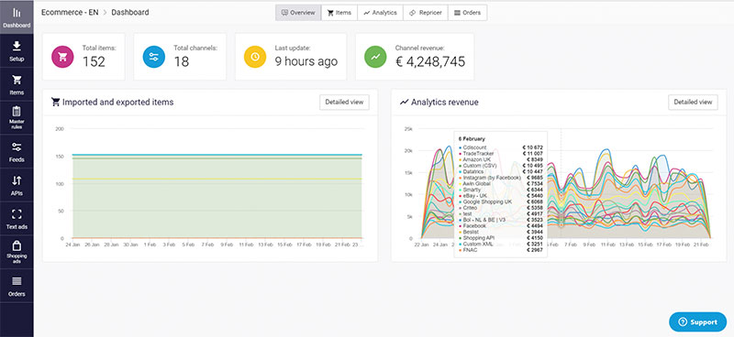Open the Orders icon in sidebar
The width and height of the screenshot is (734, 337).
[17, 281]
